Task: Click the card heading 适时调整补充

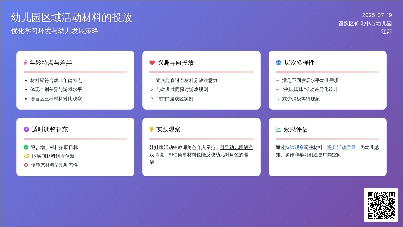Action: click(50, 129)
